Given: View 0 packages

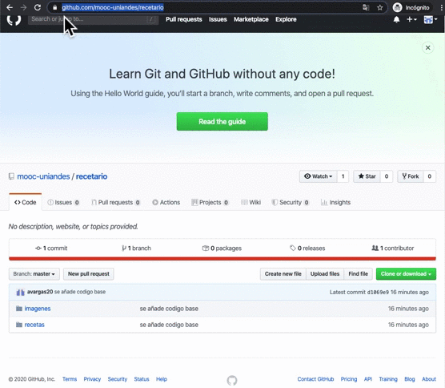Looking at the screenshot, I should [x=222, y=249].
